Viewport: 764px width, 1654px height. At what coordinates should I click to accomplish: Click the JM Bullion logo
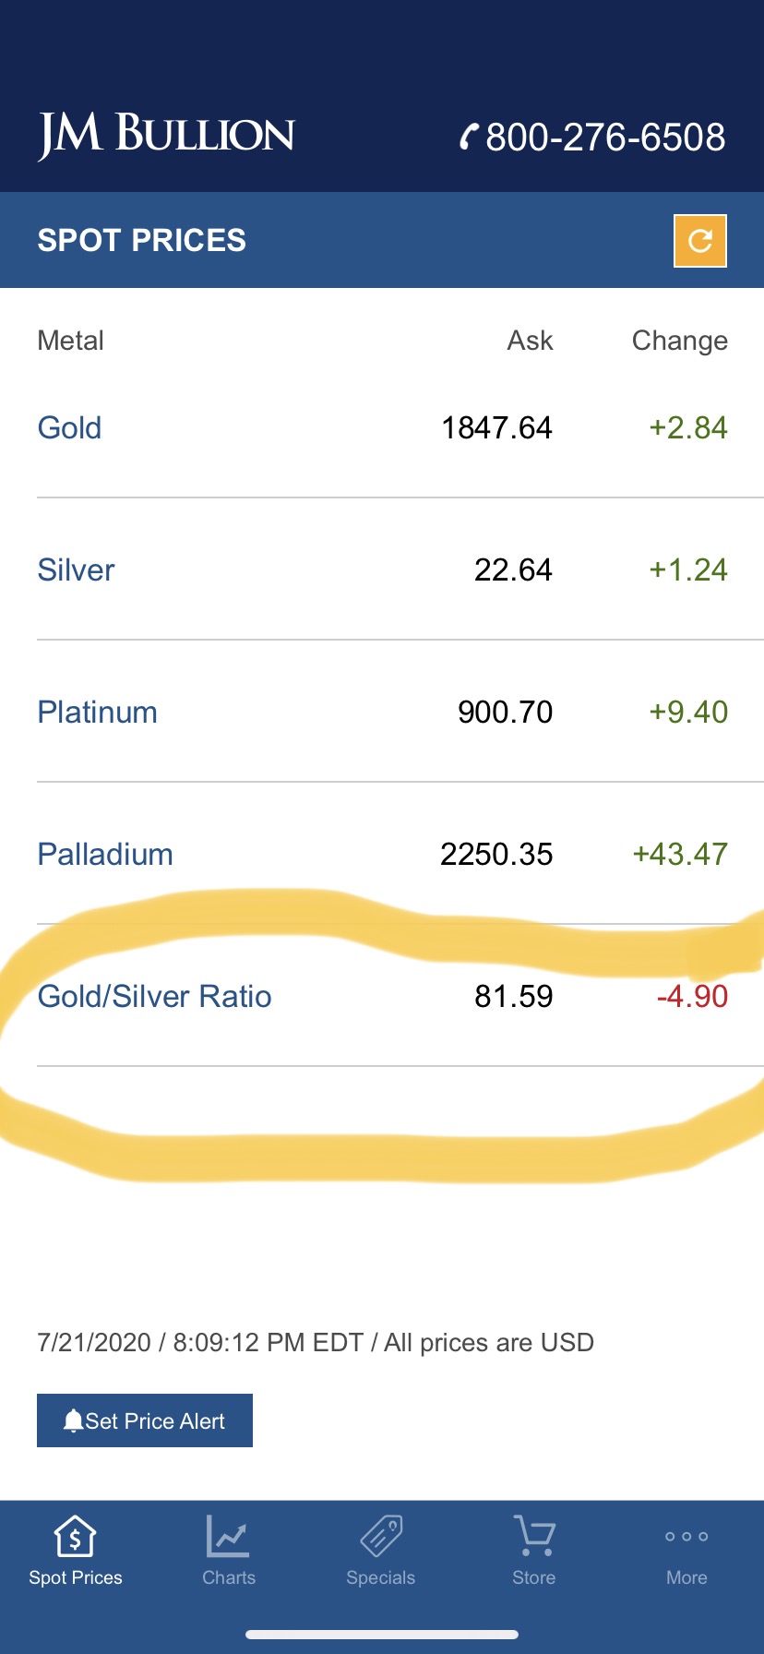[x=166, y=136]
